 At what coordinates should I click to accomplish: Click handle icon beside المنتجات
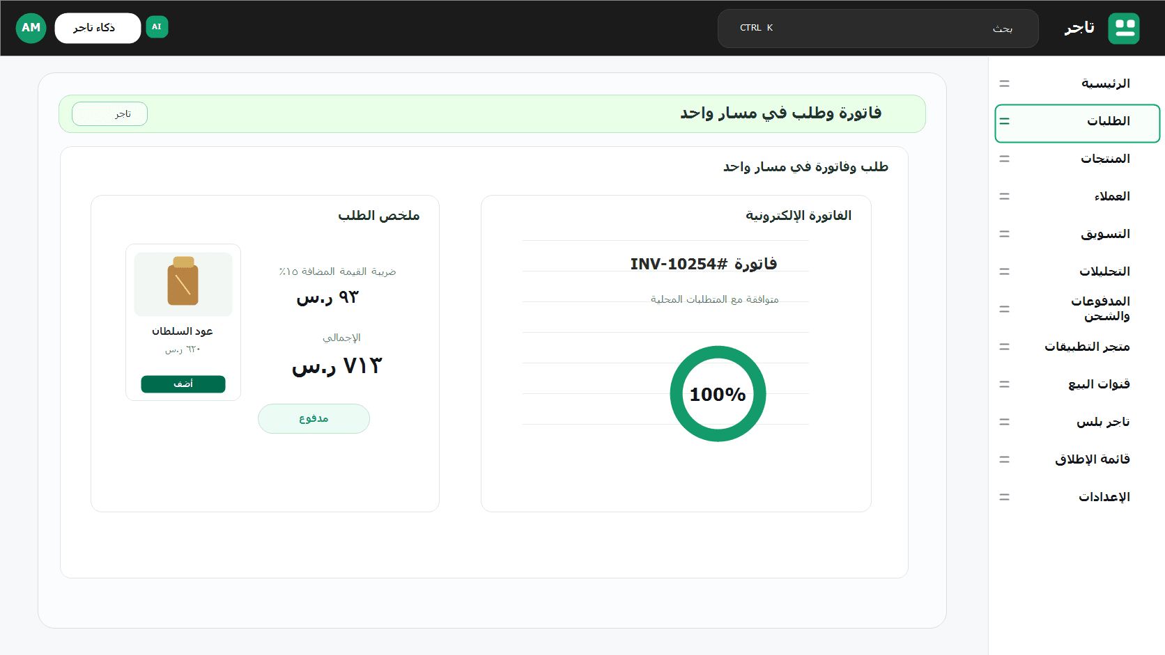1004,159
